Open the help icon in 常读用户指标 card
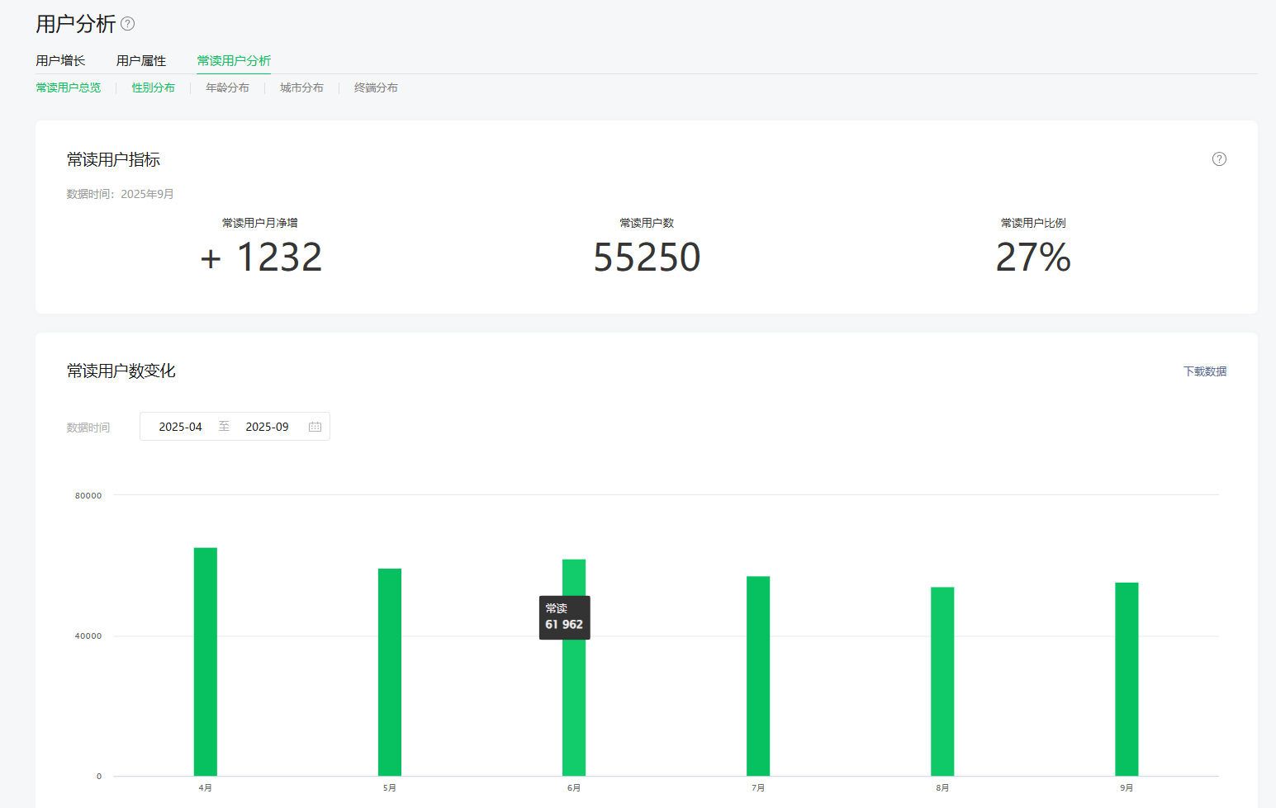The width and height of the screenshot is (1276, 808). tap(1218, 159)
